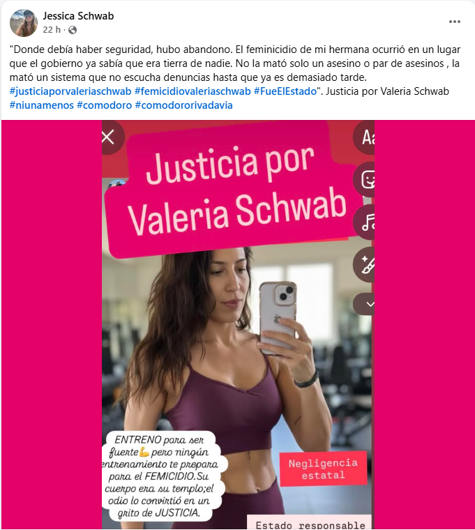Open the 22 h post timestamp
The height and width of the screenshot is (530, 475).
[x=52, y=30]
